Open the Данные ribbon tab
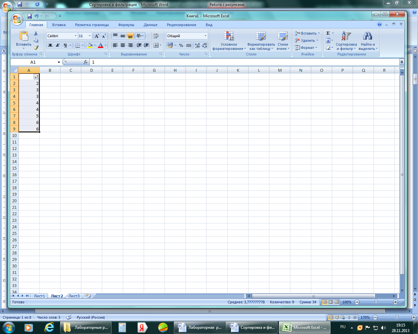Screen dimensions: 418x334 pos(151,25)
